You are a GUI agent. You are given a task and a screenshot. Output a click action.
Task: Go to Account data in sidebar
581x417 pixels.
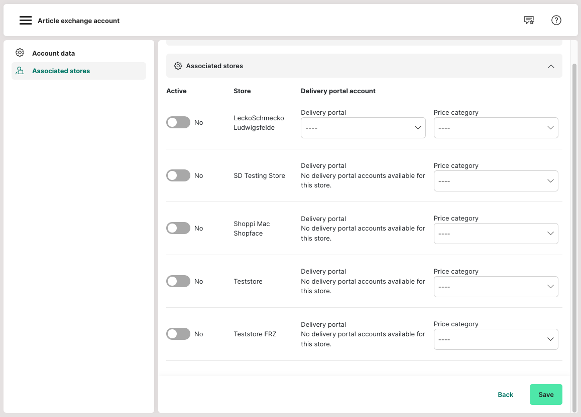(x=53, y=53)
